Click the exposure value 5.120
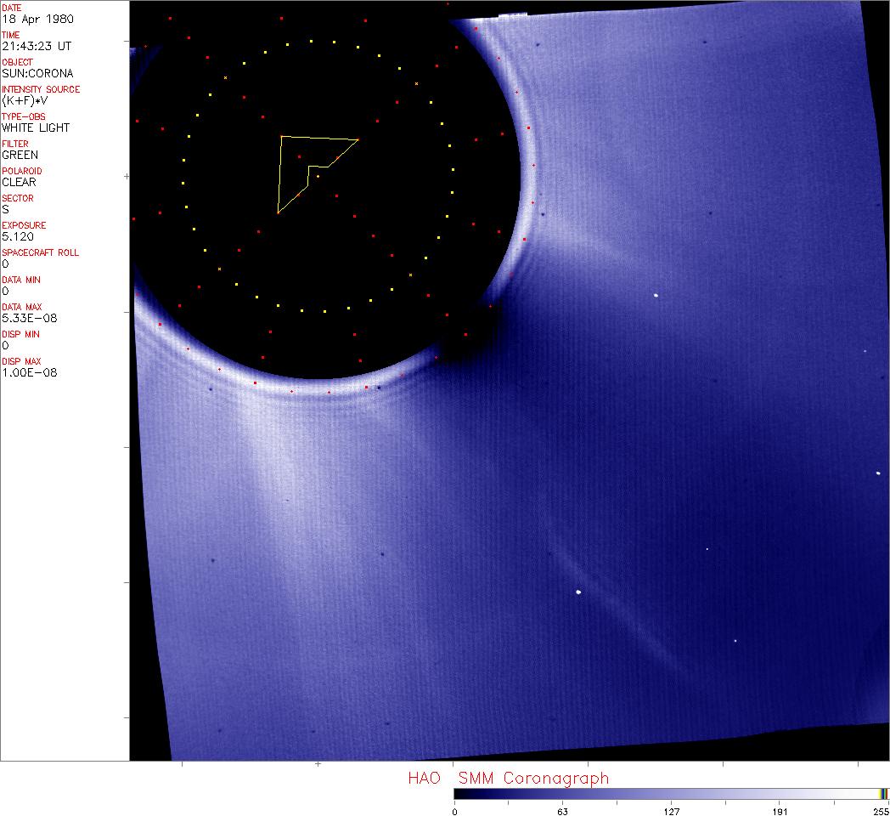The width and height of the screenshot is (890, 816). pos(17,236)
